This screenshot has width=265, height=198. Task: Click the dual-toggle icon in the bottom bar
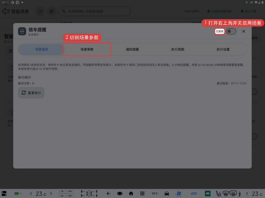click(4, 193)
